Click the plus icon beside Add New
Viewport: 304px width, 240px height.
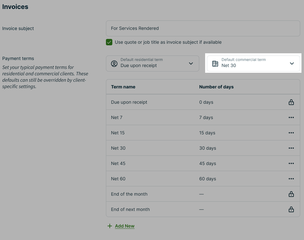click(x=110, y=226)
